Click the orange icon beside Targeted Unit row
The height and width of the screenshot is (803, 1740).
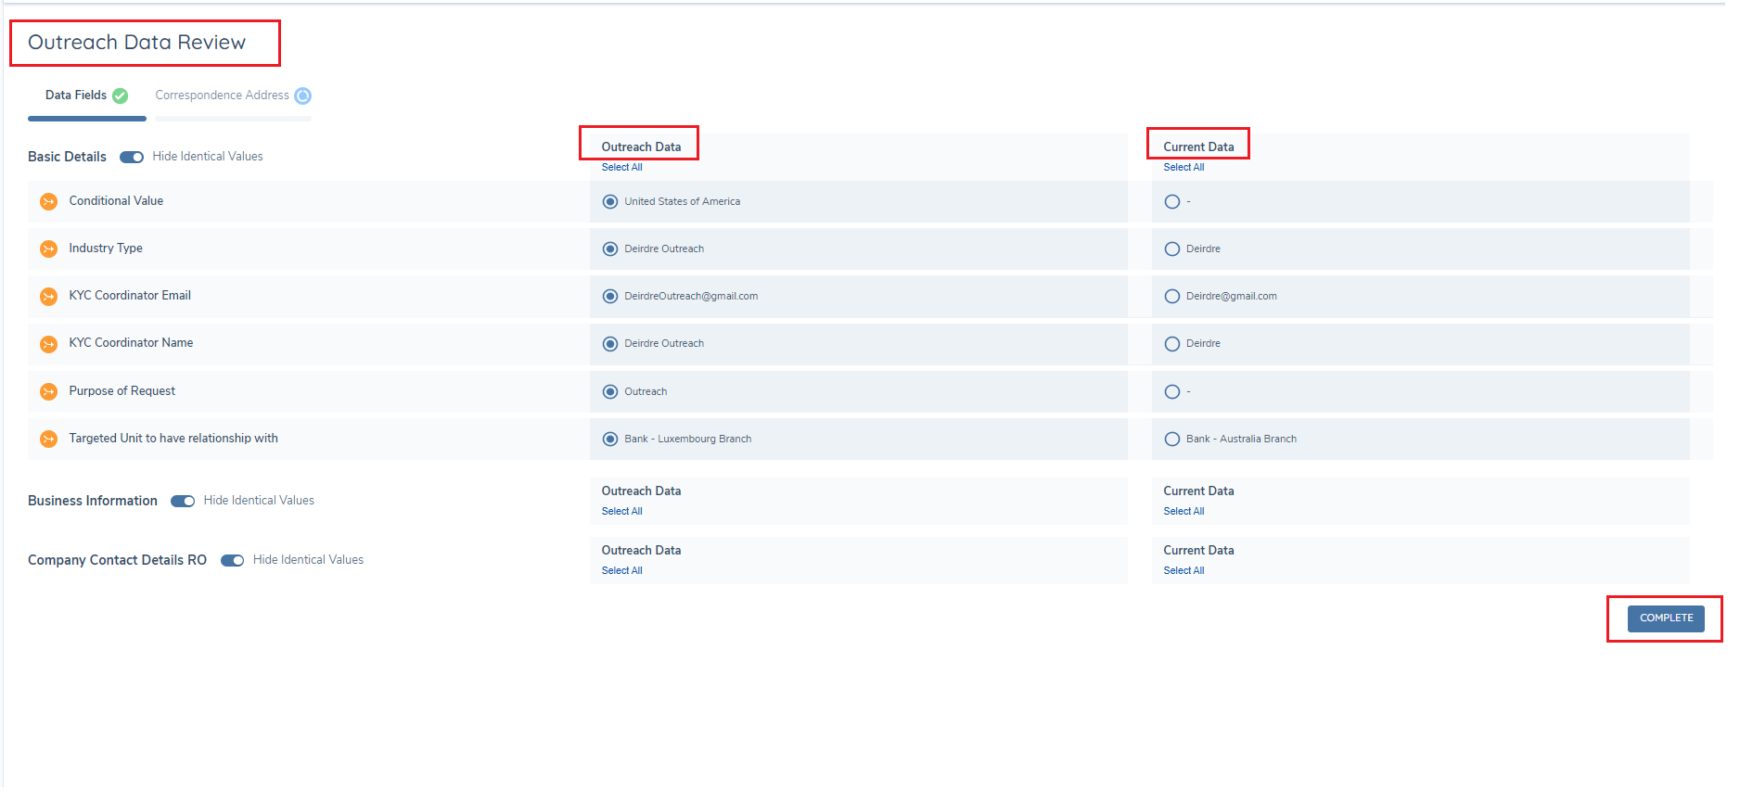coord(49,440)
